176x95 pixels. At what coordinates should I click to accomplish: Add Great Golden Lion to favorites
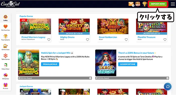(126, 39)
